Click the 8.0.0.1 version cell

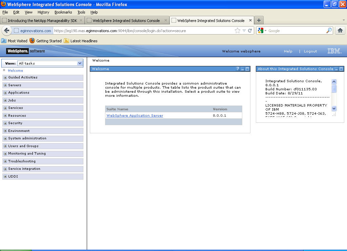coord(220,116)
